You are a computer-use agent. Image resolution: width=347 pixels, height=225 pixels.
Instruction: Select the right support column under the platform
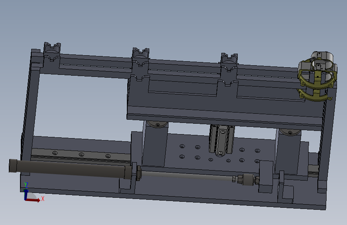[288, 151]
